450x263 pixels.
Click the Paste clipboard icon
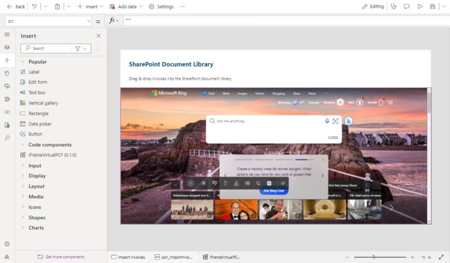point(57,6)
